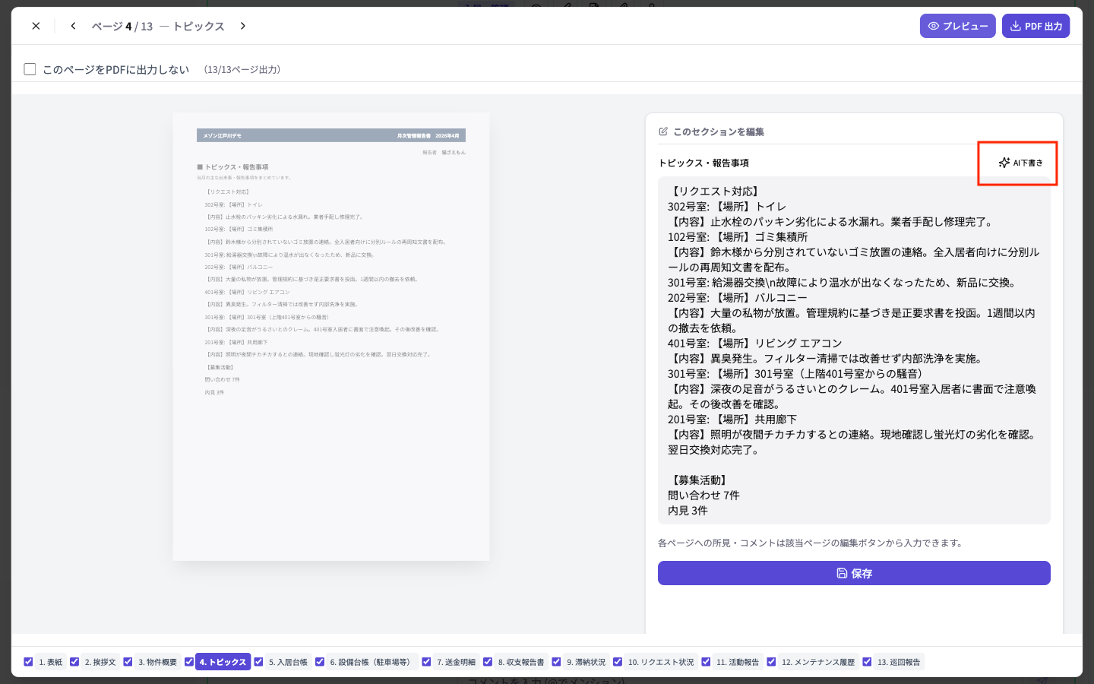Click the AI下書き sparkle button
The width and height of the screenshot is (1094, 684).
(1020, 163)
